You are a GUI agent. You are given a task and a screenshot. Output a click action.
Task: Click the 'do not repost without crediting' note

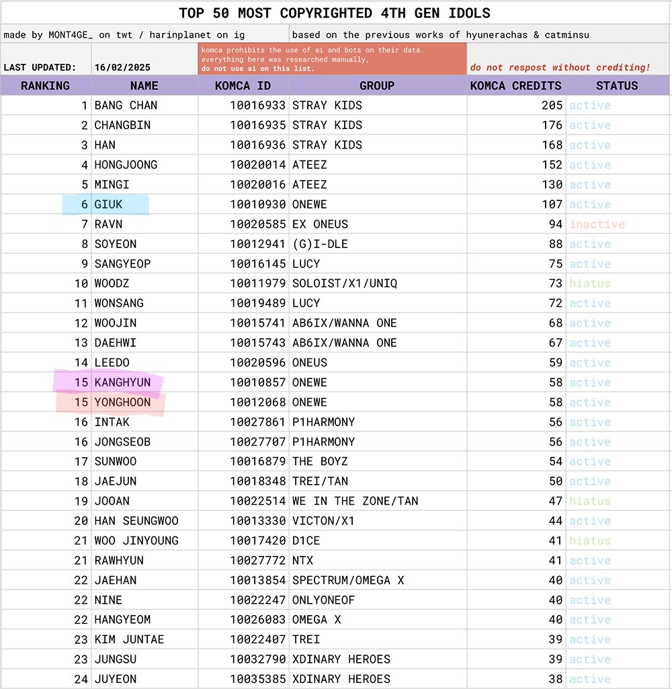tap(560, 67)
